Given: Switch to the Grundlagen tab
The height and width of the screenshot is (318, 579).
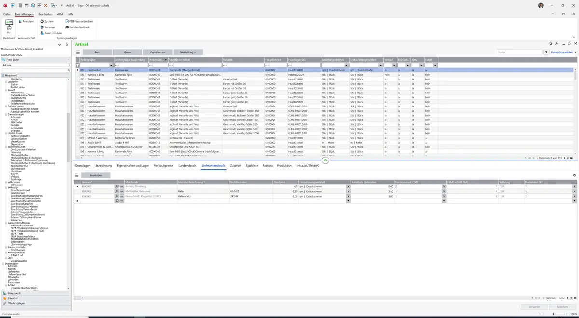Looking at the screenshot, I should click(83, 165).
